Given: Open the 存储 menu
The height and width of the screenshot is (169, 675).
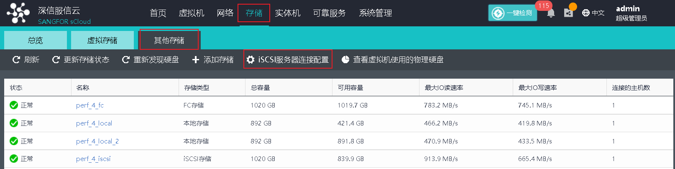Looking at the screenshot, I should (x=254, y=13).
